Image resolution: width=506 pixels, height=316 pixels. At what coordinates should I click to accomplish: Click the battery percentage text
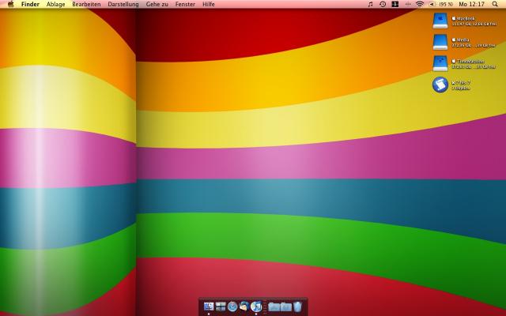[x=446, y=4]
